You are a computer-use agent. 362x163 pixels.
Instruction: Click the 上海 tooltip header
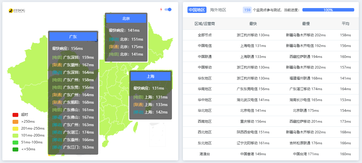pyautogui.click(x=151, y=76)
